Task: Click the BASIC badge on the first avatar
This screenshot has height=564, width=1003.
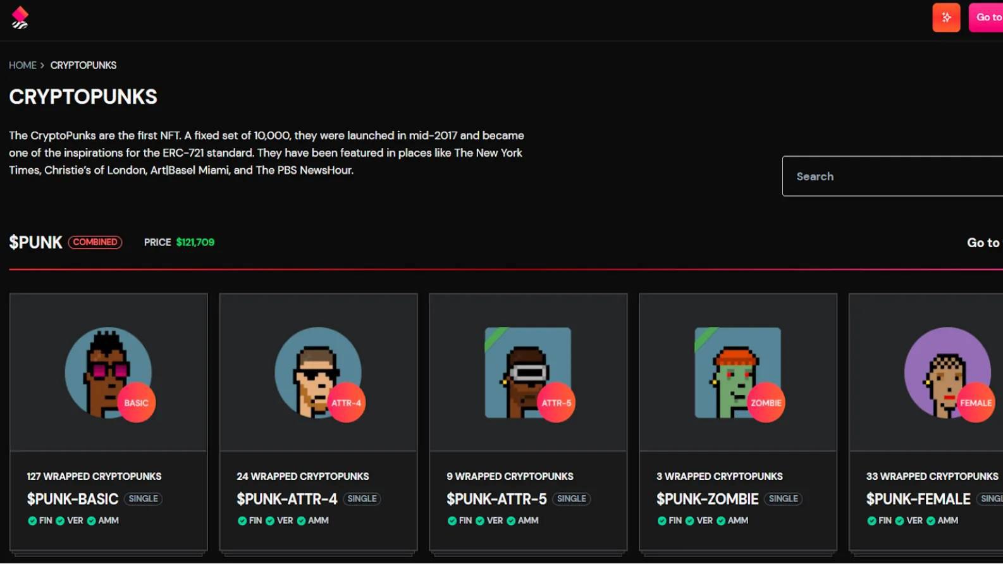Action: pos(136,403)
